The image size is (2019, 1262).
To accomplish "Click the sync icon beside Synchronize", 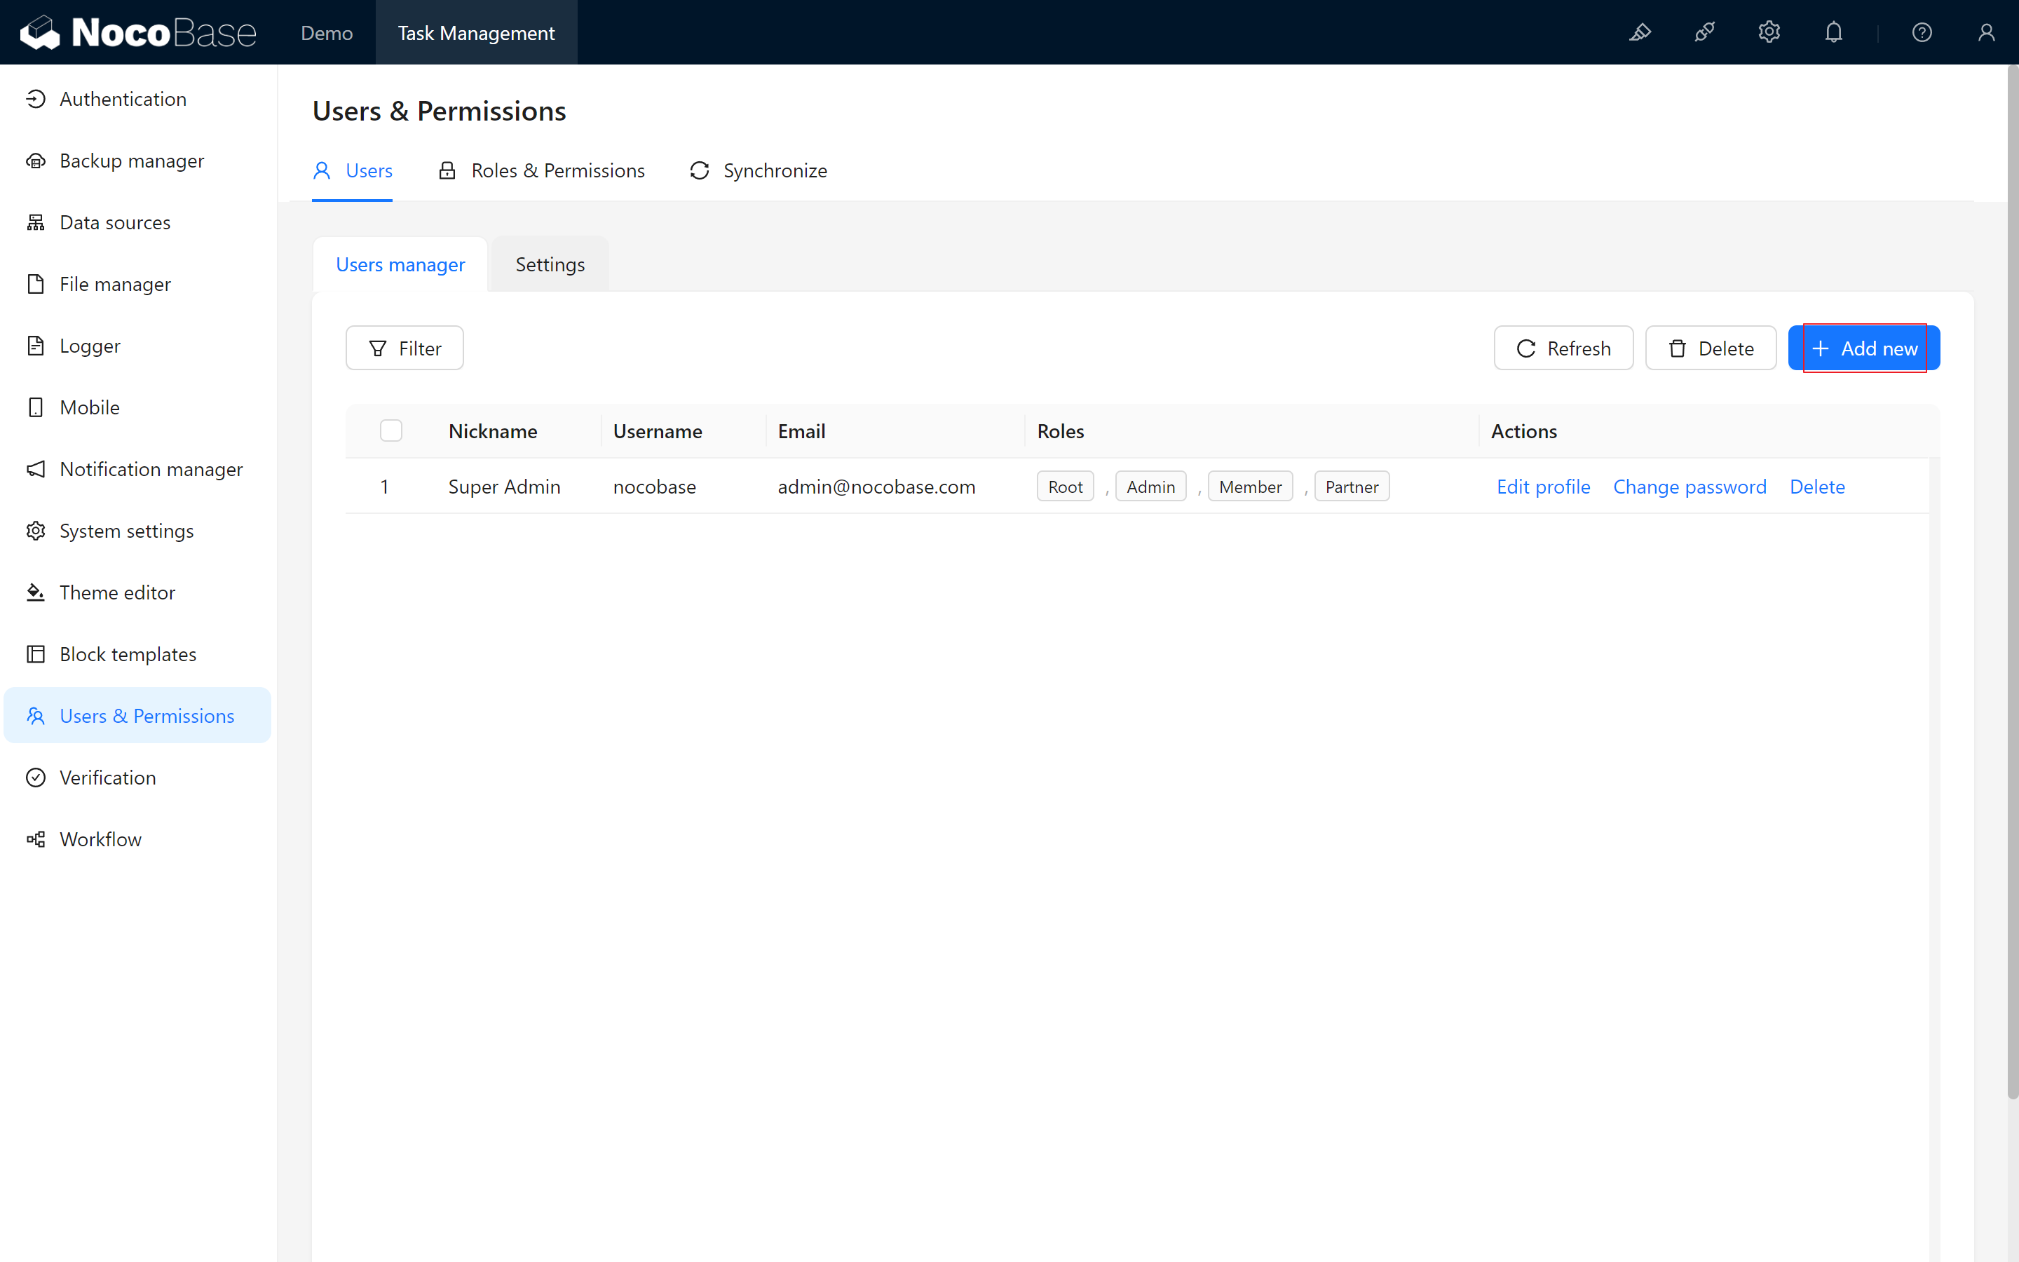I will pos(699,171).
